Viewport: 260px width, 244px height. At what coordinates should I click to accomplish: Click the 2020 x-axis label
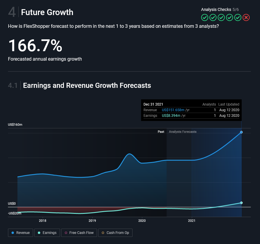[142, 221]
